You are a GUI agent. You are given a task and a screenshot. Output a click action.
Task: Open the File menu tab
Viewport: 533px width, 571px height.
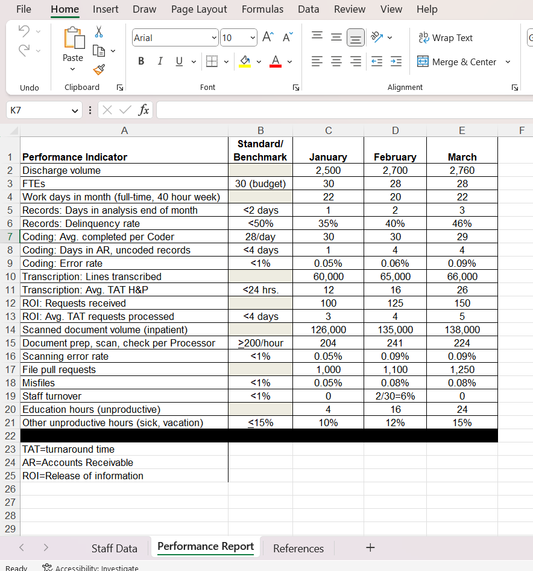point(24,9)
